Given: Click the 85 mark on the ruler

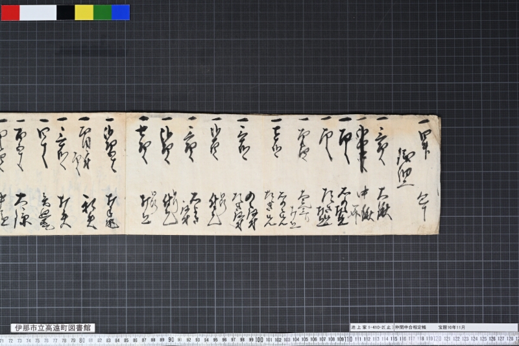Looking at the screenshot, I should [126, 340].
